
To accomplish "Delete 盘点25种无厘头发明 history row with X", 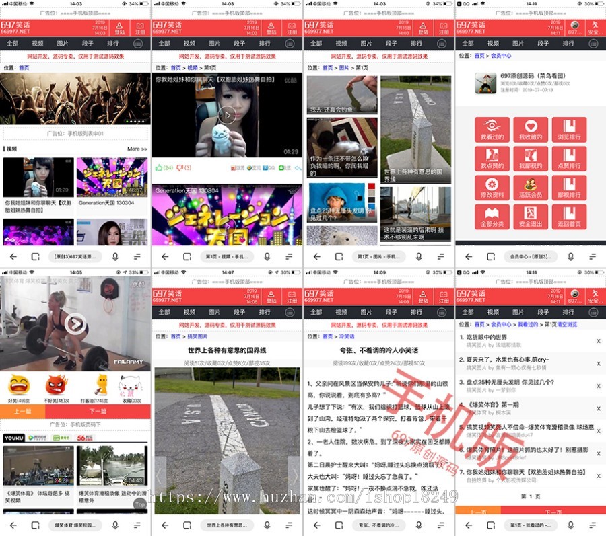I will (x=599, y=386).
